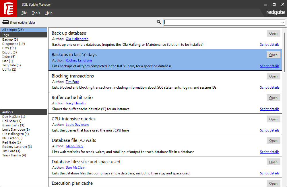Click the Ola Hallengren author link

pos(77,39)
